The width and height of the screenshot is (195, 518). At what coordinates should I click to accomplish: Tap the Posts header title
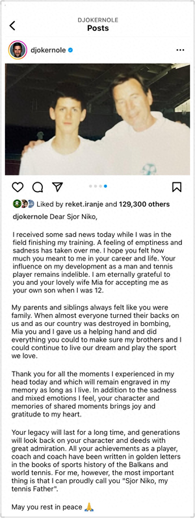[x=98, y=28]
